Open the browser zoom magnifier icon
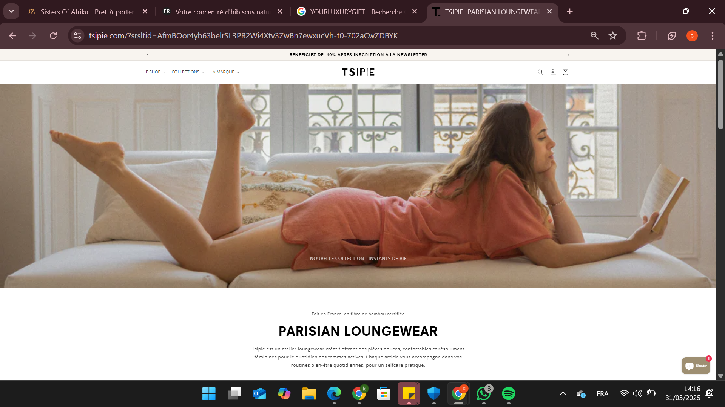 [594, 36]
